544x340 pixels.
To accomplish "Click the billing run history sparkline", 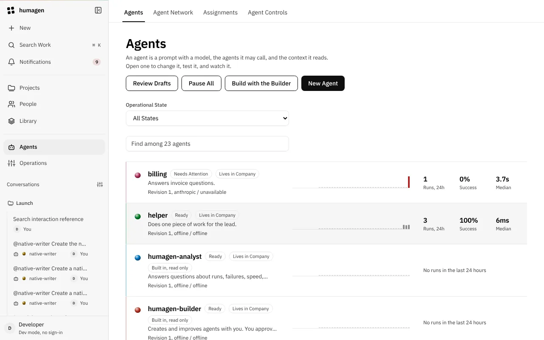I will [x=351, y=182].
